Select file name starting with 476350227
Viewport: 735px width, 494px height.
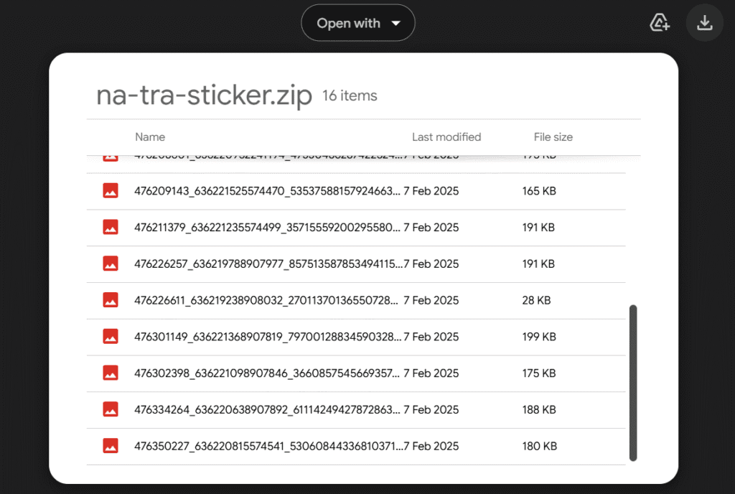(267, 446)
